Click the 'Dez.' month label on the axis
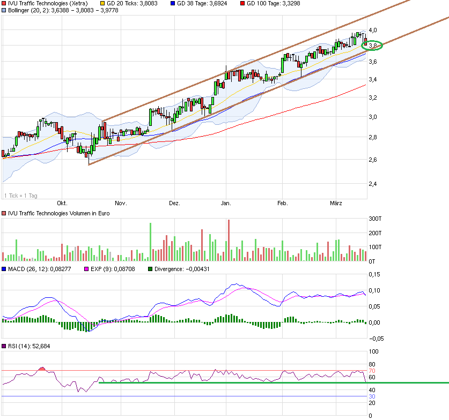The image size is (449, 420). (x=174, y=203)
